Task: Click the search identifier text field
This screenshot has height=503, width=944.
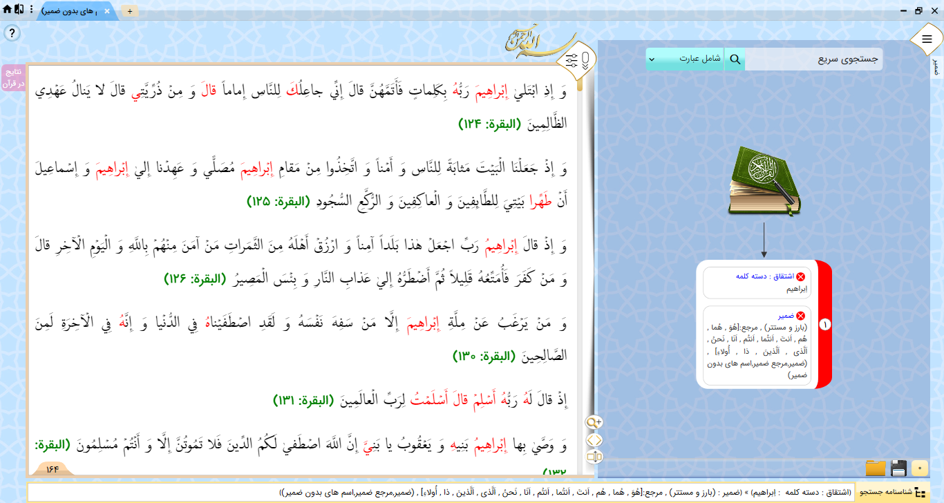Action: click(x=441, y=492)
